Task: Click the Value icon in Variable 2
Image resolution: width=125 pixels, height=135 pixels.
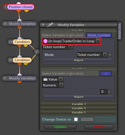Action: point(45,79)
